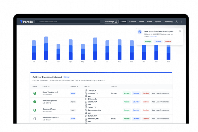Click the Delos Trucking LLC carrier name

point(50,92)
